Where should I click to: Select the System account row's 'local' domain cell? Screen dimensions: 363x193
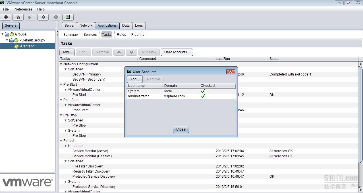click(168, 91)
